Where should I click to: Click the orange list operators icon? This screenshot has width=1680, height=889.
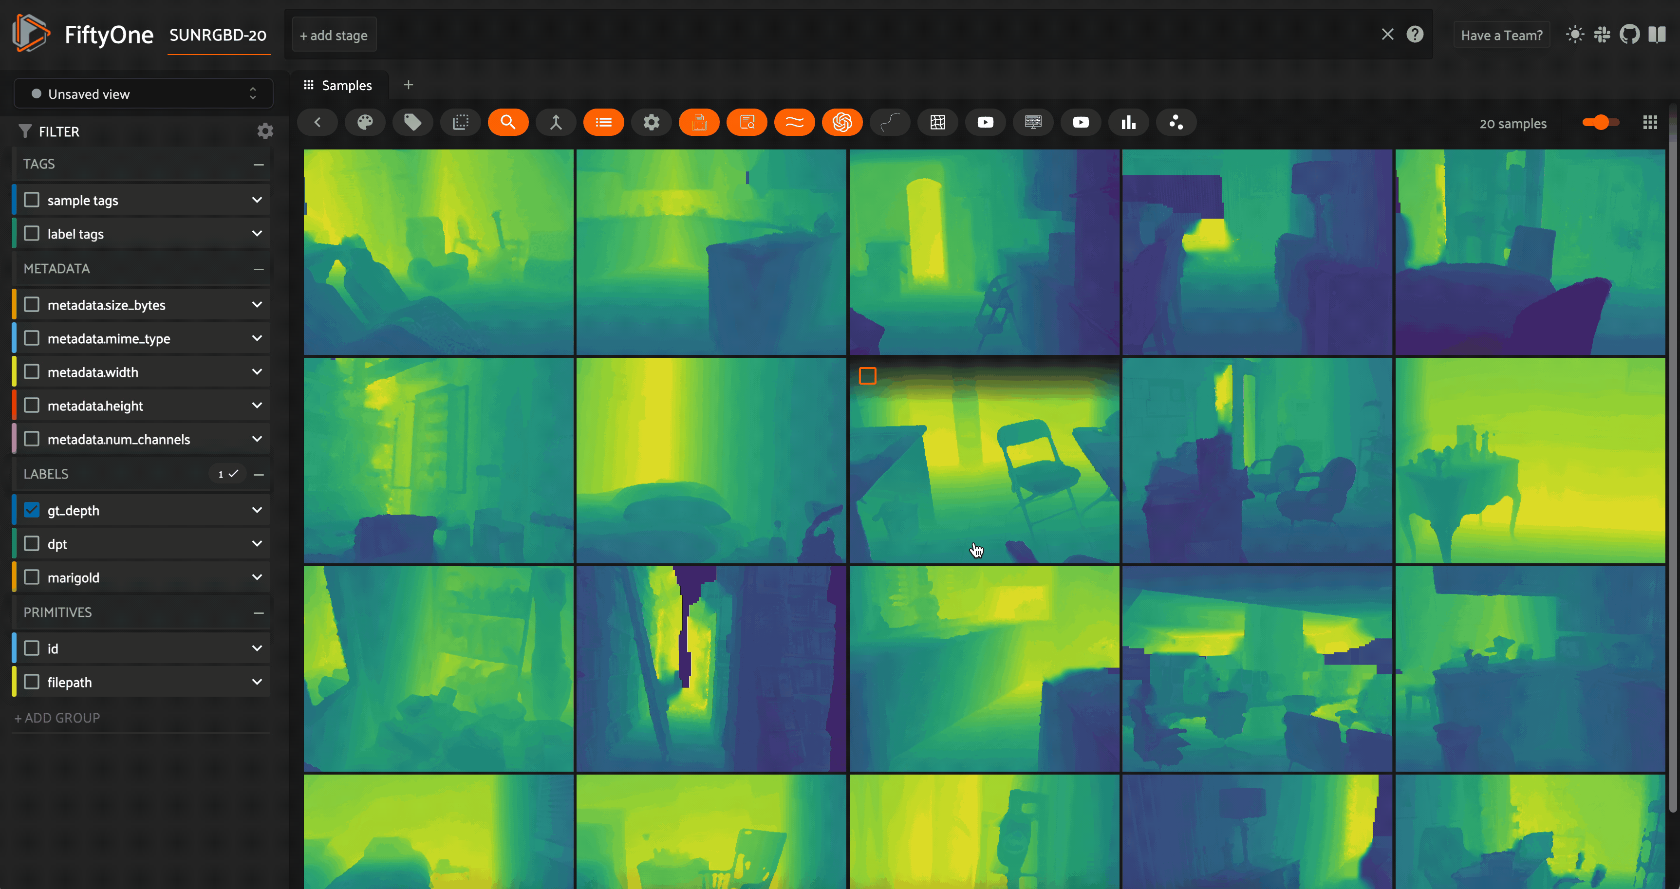603,122
